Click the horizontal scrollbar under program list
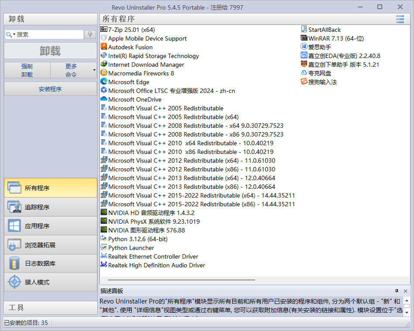Viewport: 414px width, 331px height. (181, 280)
